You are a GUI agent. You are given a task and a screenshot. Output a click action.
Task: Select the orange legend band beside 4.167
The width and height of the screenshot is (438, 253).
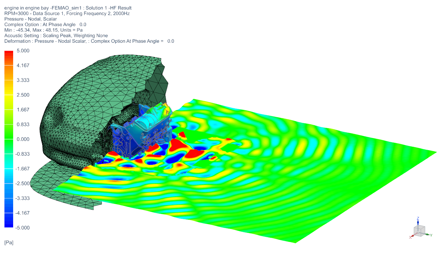click(9, 65)
